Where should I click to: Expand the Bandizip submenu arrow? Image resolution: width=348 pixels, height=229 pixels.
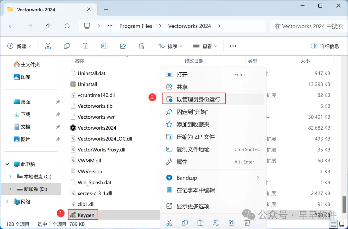[258, 178]
